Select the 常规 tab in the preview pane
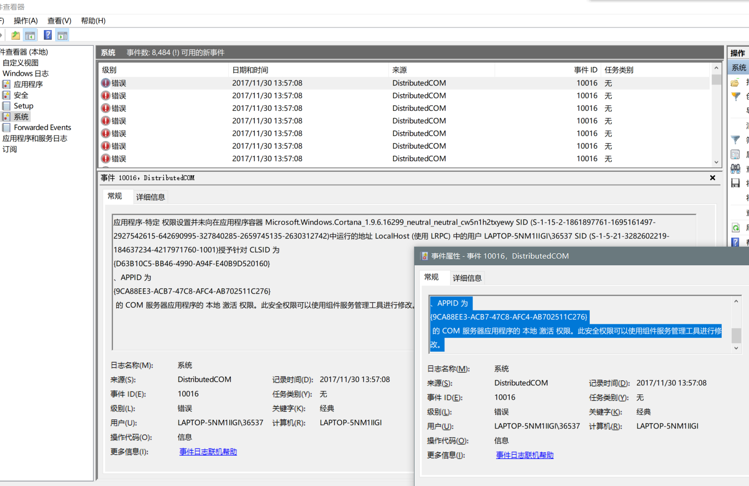The width and height of the screenshot is (749, 486). point(115,196)
